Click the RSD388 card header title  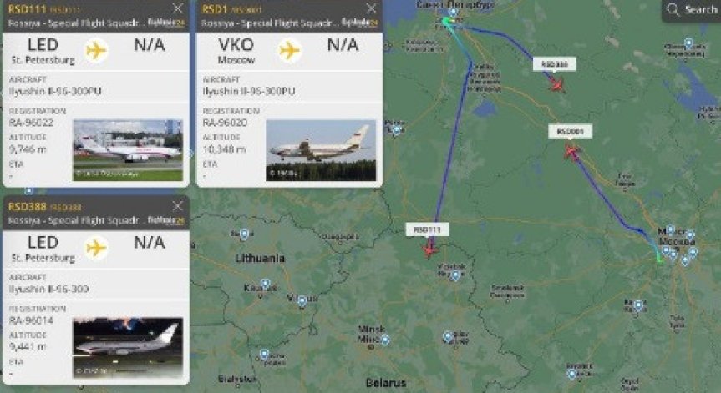[27, 207]
